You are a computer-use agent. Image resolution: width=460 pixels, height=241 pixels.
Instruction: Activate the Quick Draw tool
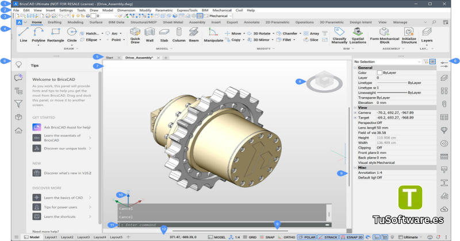[x=135, y=36]
